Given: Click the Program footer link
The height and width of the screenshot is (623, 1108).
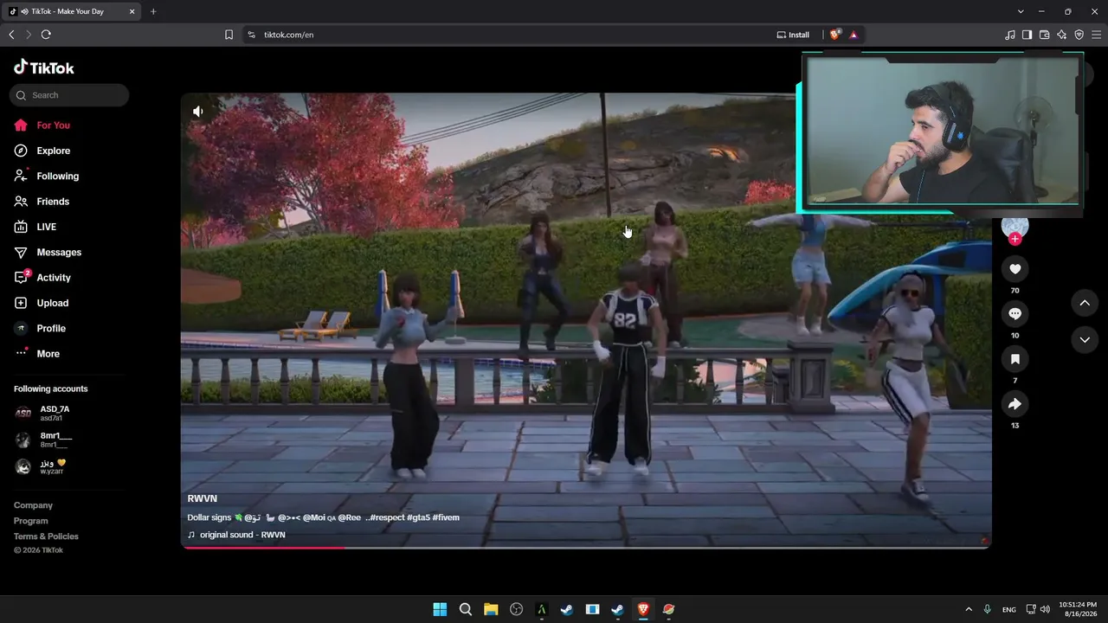Looking at the screenshot, I should tap(31, 521).
